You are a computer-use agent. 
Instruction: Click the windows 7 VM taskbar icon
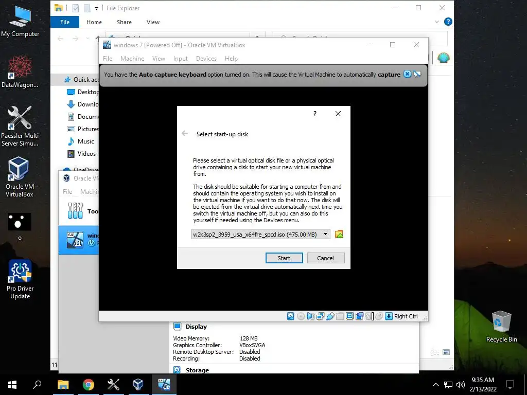(164, 385)
